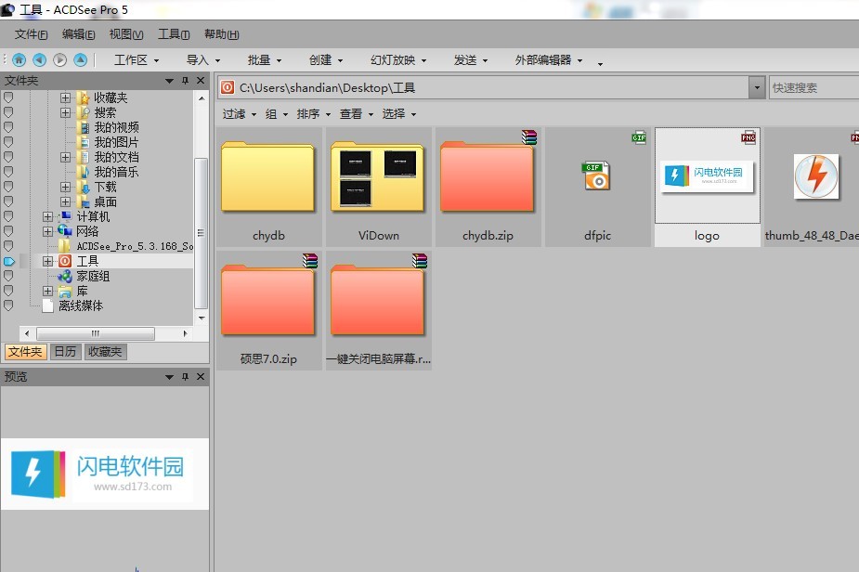Expand the 我的文档 tree node

pos(66,157)
